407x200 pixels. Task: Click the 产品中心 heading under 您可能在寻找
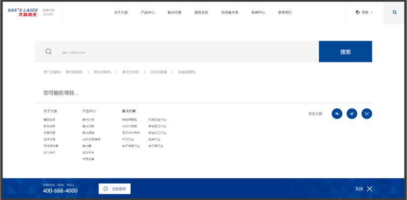pos(89,111)
